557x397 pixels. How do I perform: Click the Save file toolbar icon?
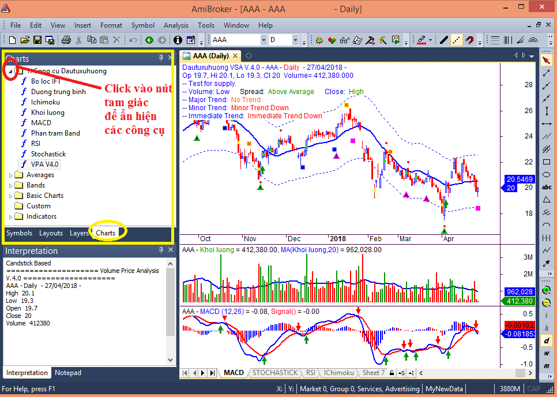37,40
